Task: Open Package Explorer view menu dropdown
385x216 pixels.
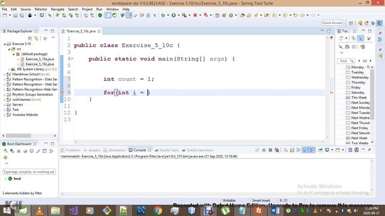Action: tap(54, 38)
